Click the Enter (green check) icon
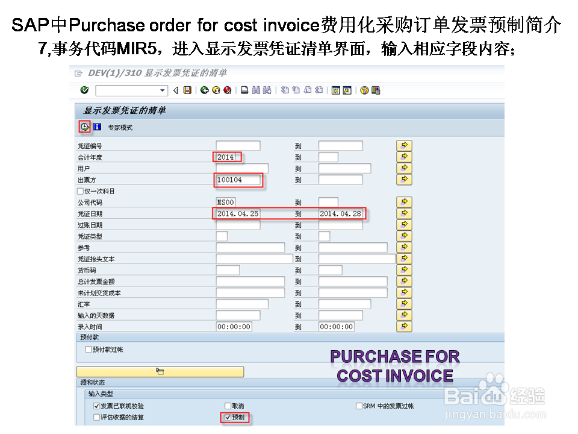Image resolution: width=578 pixels, height=434 pixels. pos(84,90)
